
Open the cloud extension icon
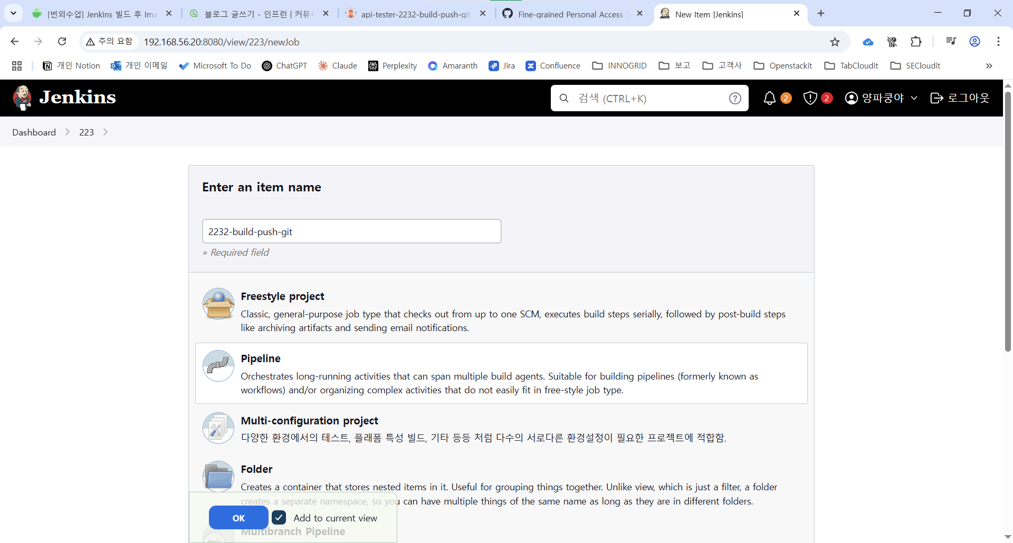[x=868, y=42]
